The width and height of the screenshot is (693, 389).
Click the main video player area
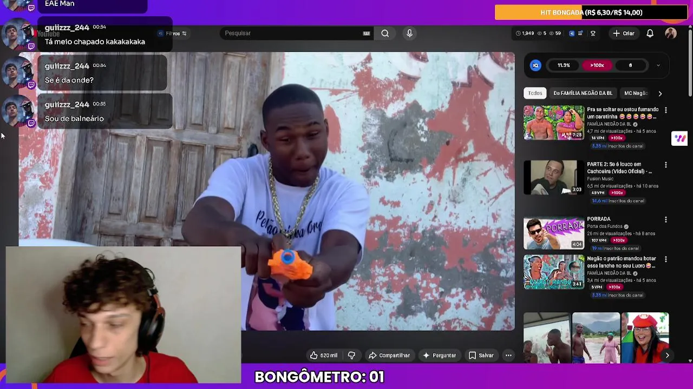(267, 191)
